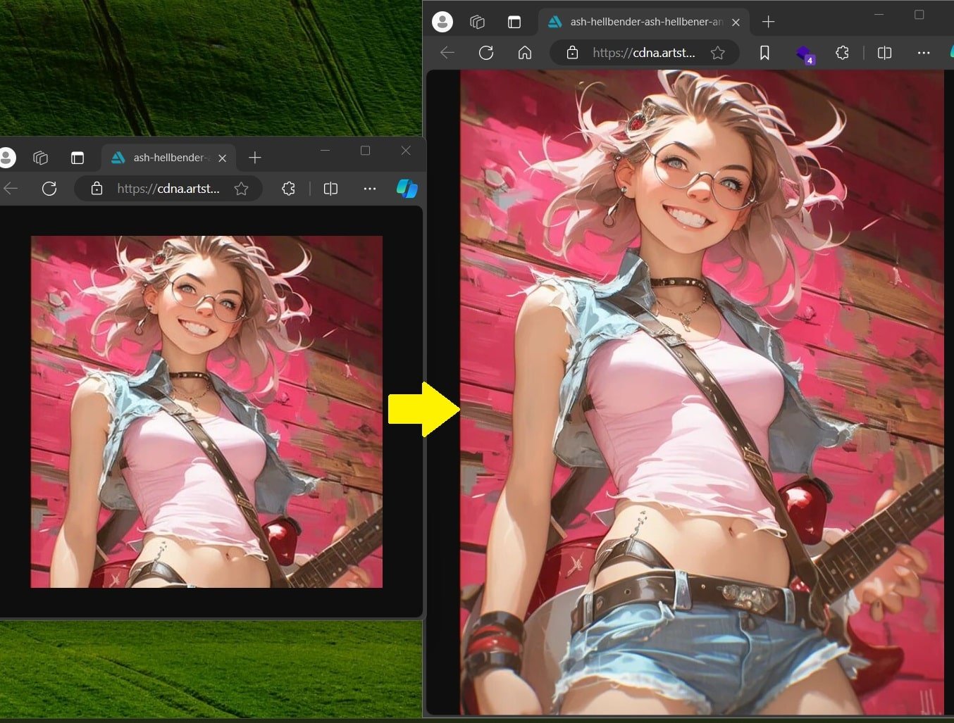Open Extensions menu in right window
The width and height of the screenshot is (954, 723).
pos(842,53)
